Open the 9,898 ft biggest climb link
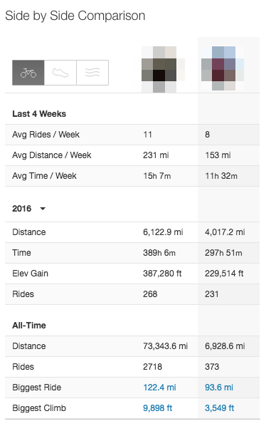The image size is (271, 431). [158, 408]
